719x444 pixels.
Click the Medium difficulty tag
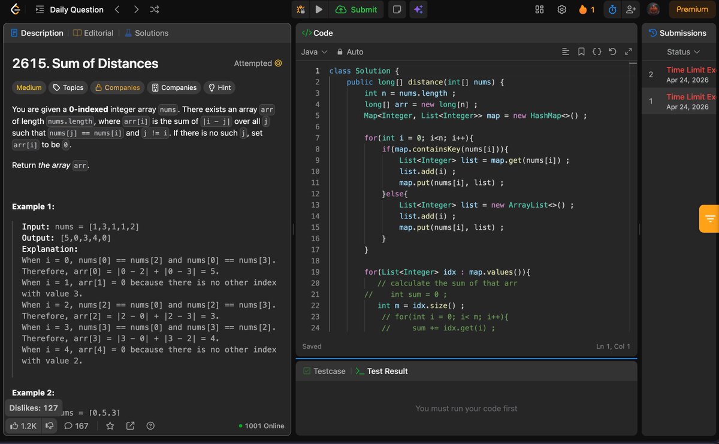tap(29, 87)
